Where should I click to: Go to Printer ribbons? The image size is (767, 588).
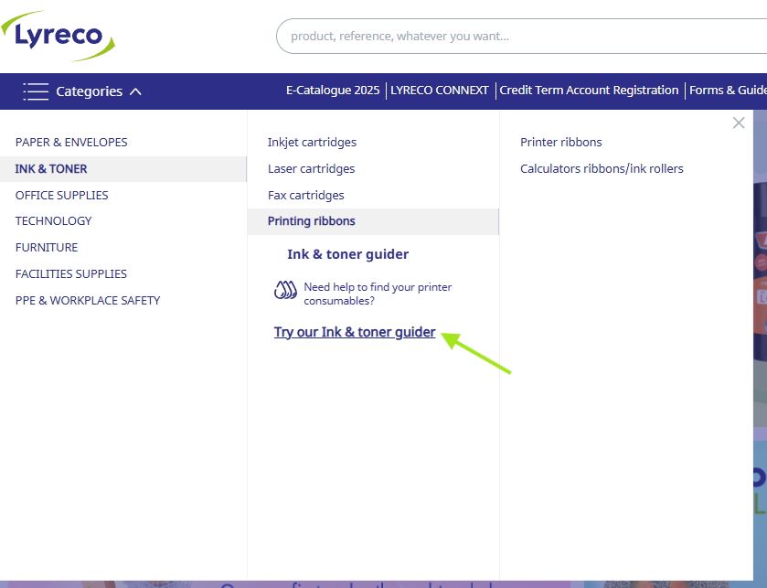click(561, 143)
